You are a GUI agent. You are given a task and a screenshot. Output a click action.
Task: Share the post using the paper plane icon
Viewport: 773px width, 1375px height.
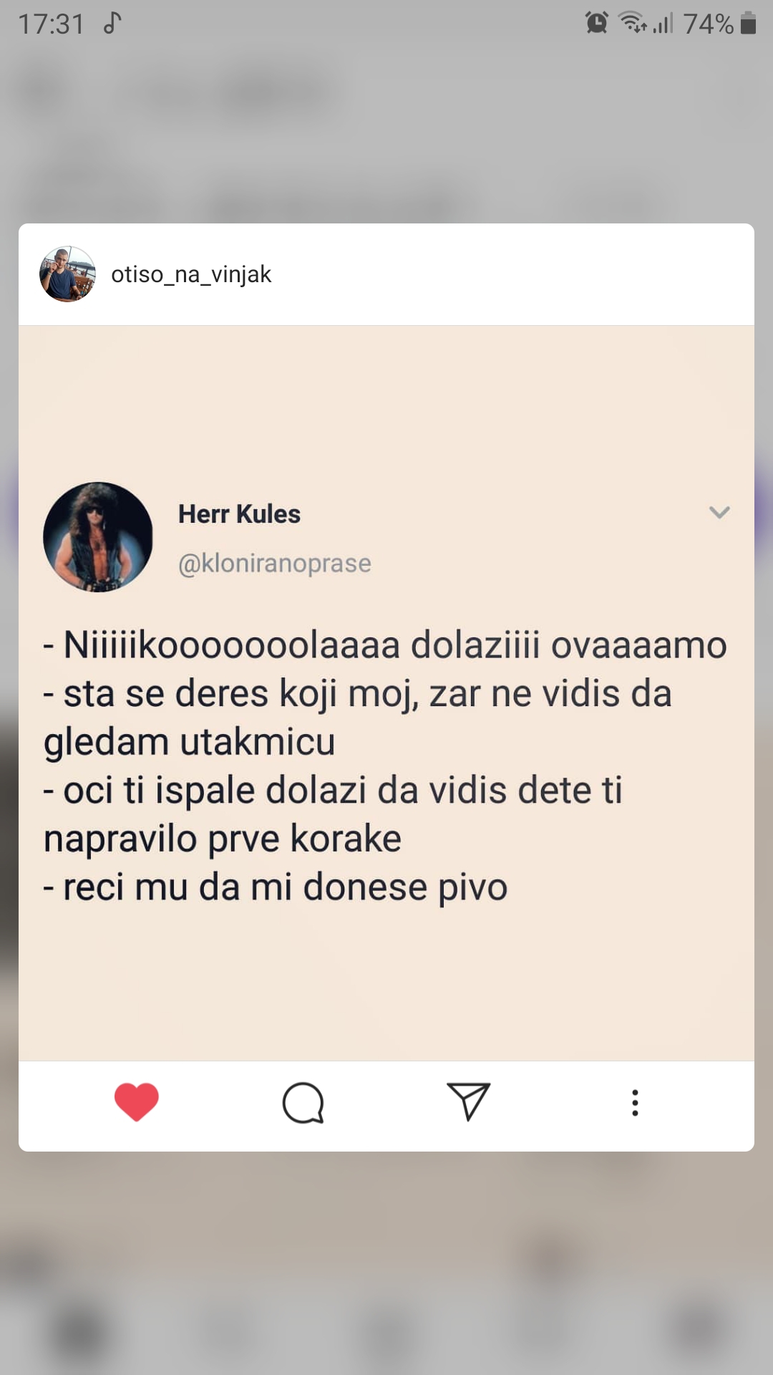pos(469,1101)
